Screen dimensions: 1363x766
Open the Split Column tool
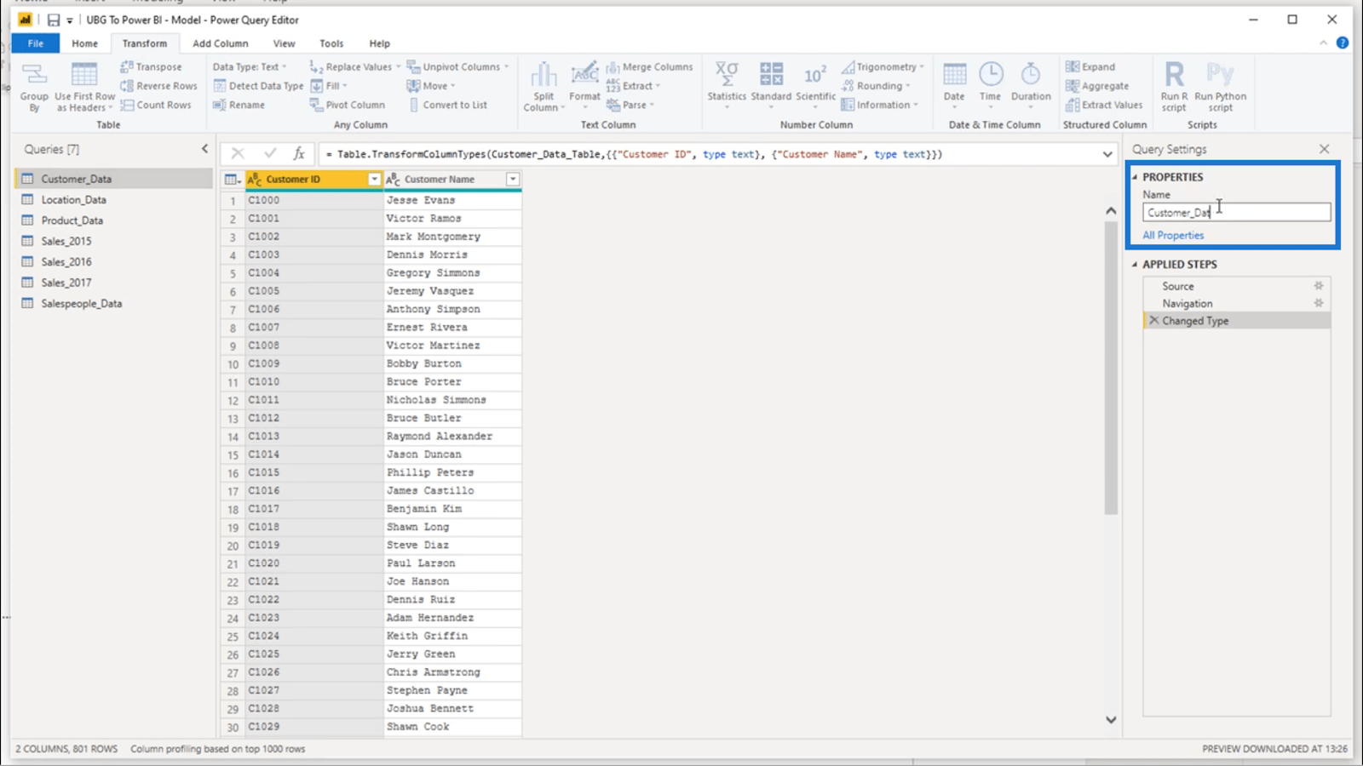pos(543,87)
